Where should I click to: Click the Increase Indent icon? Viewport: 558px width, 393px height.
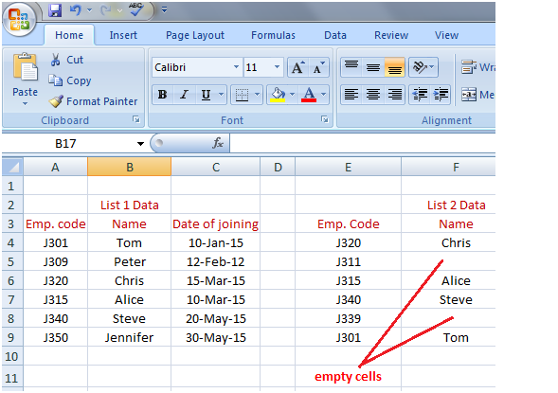coord(441,95)
